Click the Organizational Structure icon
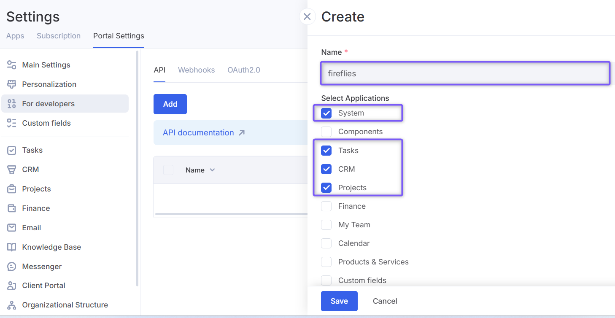The width and height of the screenshot is (615, 318). pyautogui.click(x=12, y=305)
